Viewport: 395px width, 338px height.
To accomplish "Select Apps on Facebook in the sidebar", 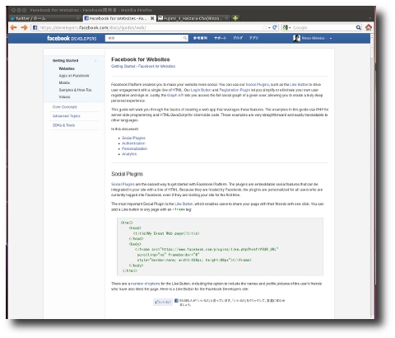I will tap(74, 76).
